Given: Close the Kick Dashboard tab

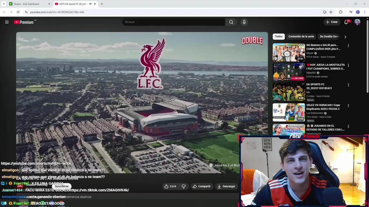Looking at the screenshot, I should coord(49,4).
